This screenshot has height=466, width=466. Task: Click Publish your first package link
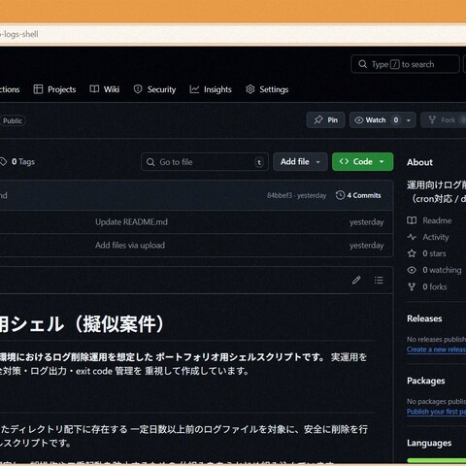[x=436, y=412]
